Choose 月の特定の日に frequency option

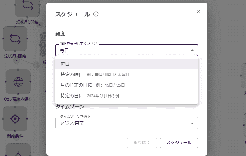click(x=127, y=85)
